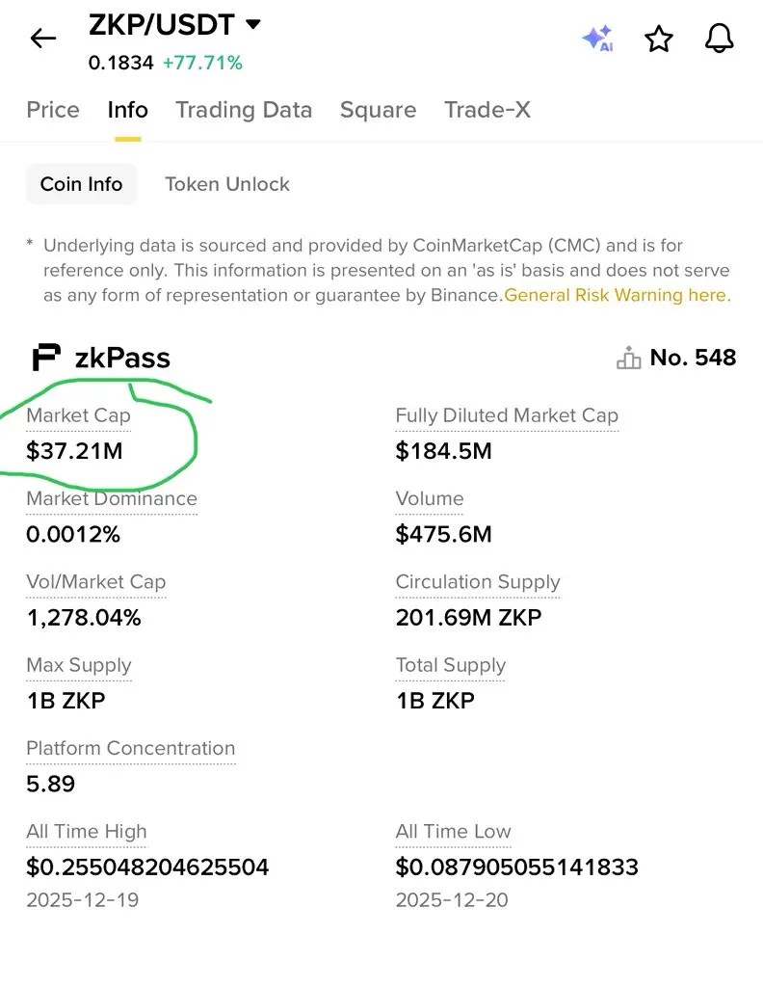Image resolution: width=763 pixels, height=987 pixels.
Task: Tap the Market Cap label
Action: pos(78,415)
